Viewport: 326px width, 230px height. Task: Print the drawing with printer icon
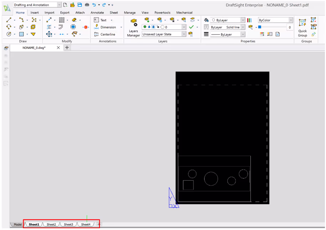[x=87, y=5]
